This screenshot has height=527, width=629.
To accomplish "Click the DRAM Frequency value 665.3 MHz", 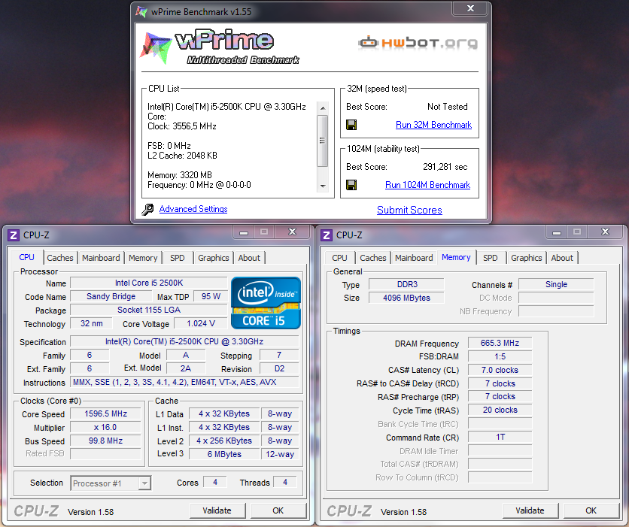I will (500, 343).
